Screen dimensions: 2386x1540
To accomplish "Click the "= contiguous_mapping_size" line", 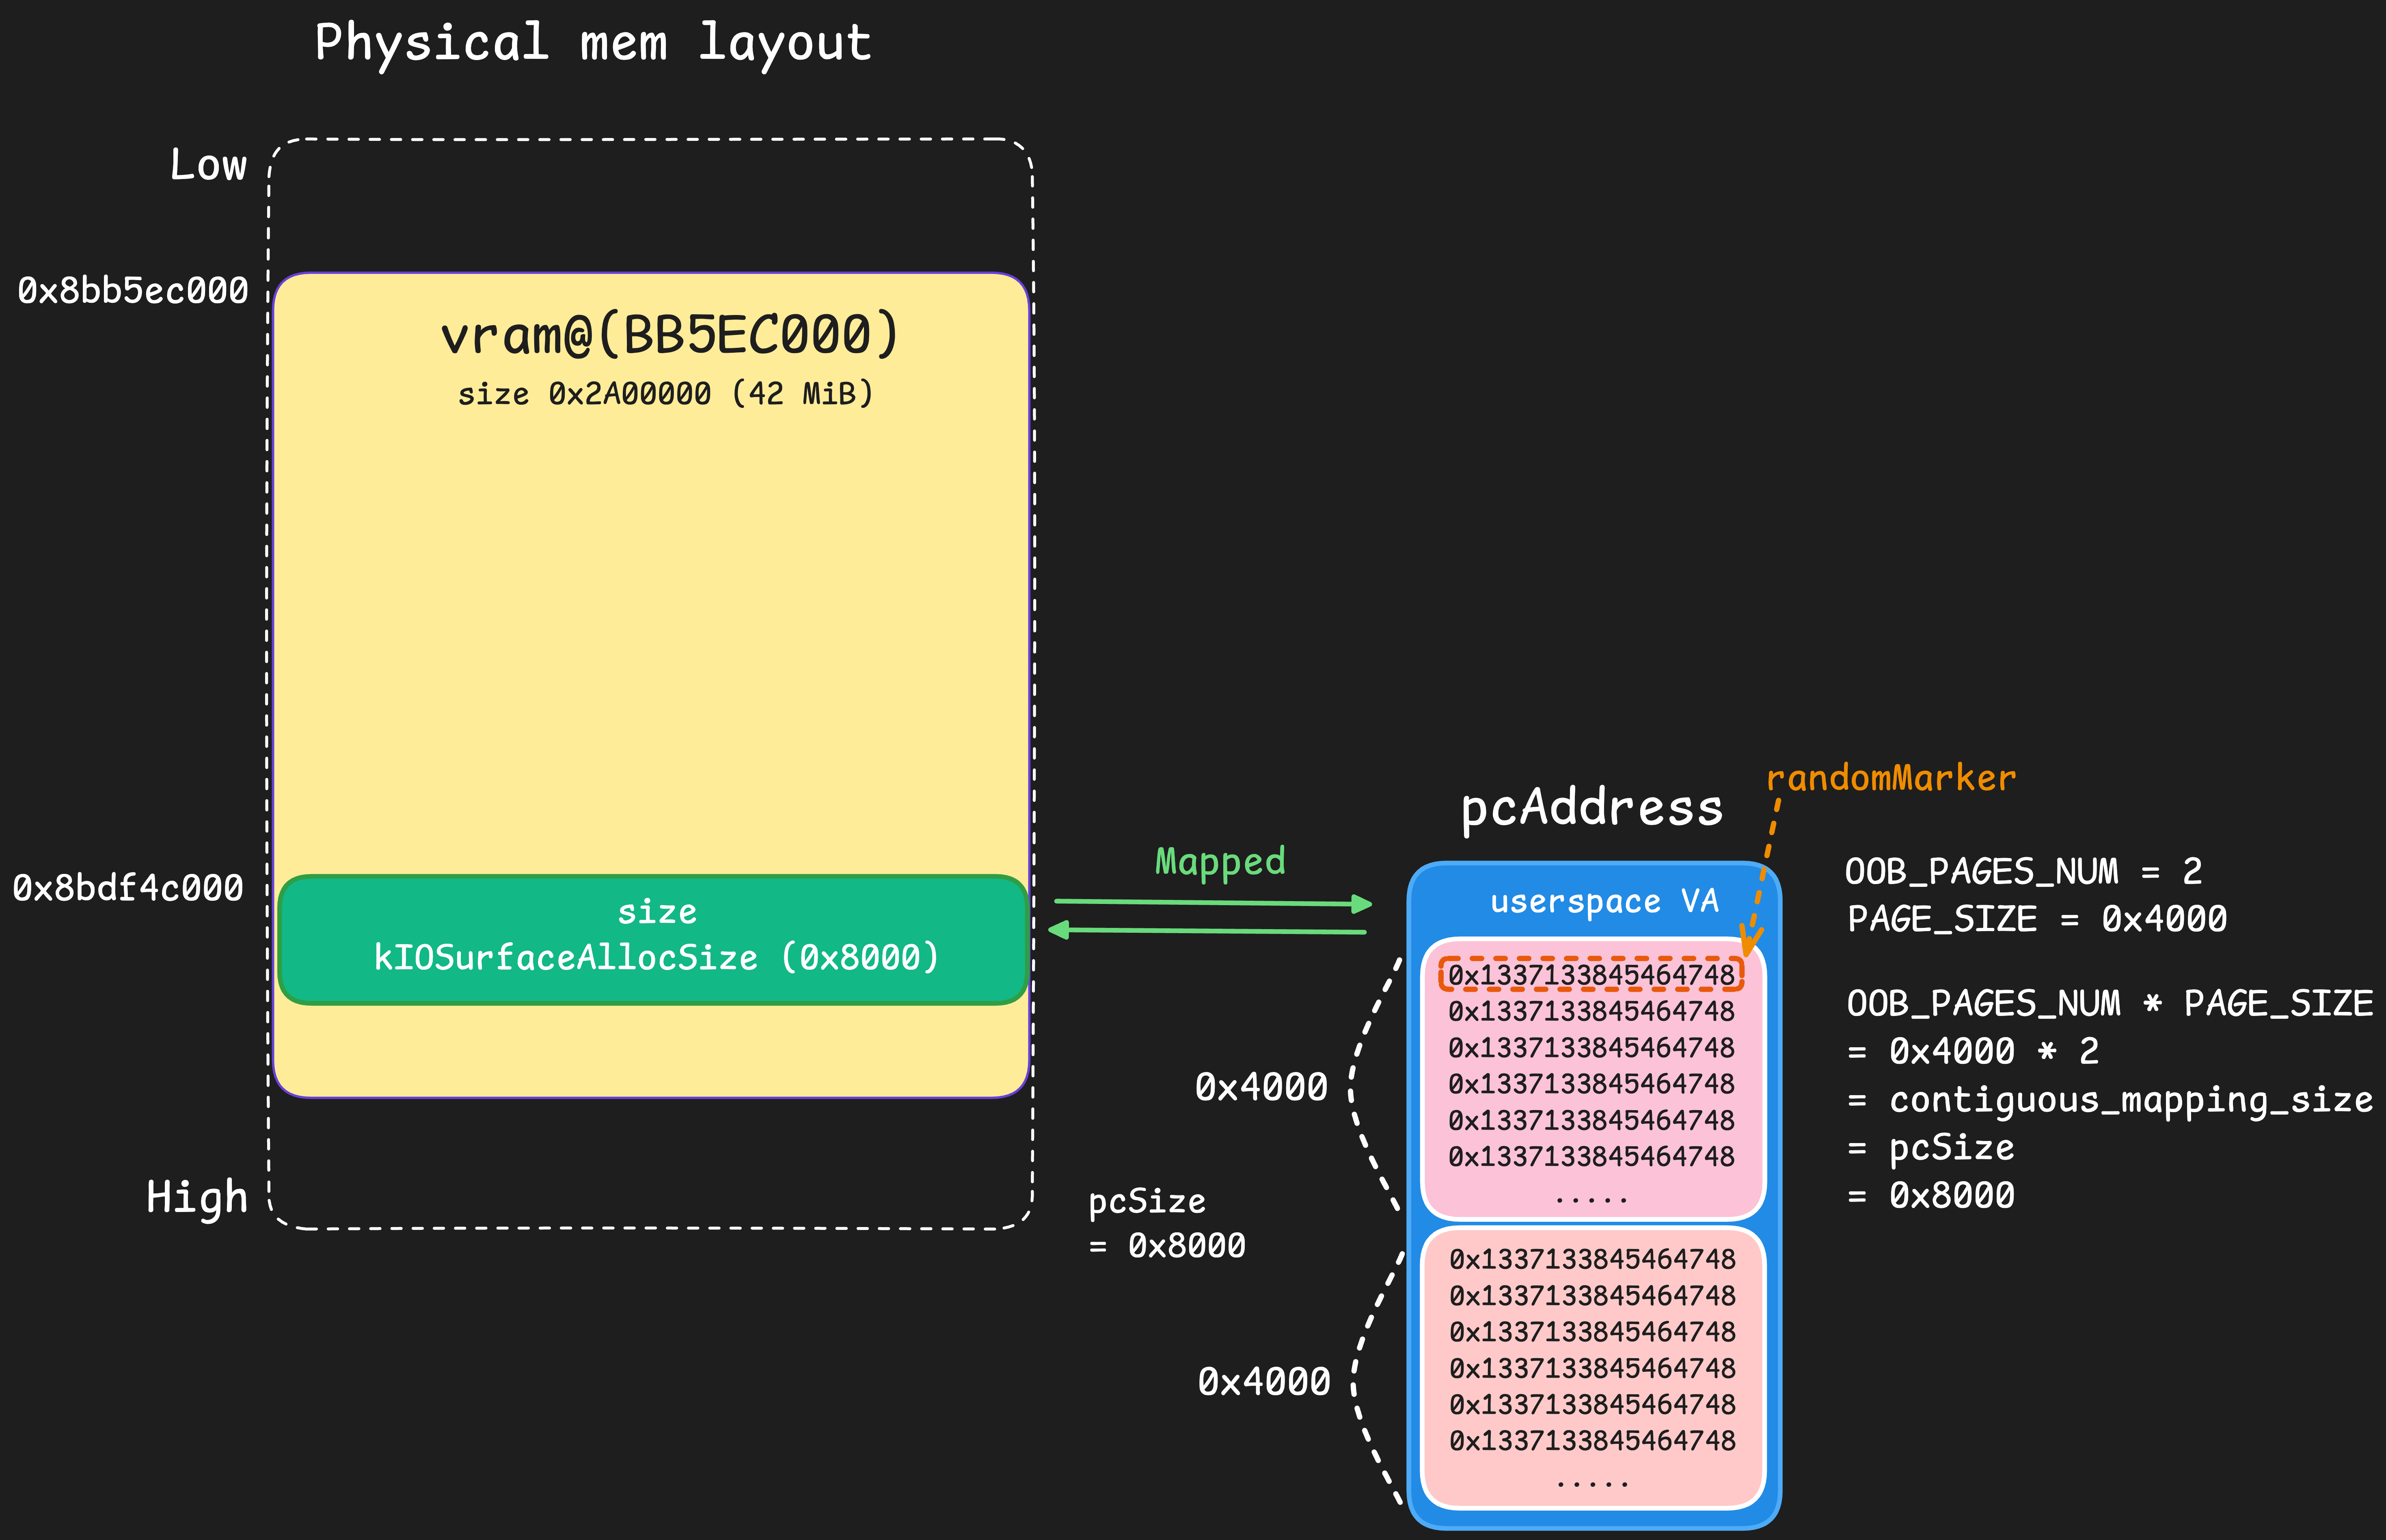I will point(2110,1100).
